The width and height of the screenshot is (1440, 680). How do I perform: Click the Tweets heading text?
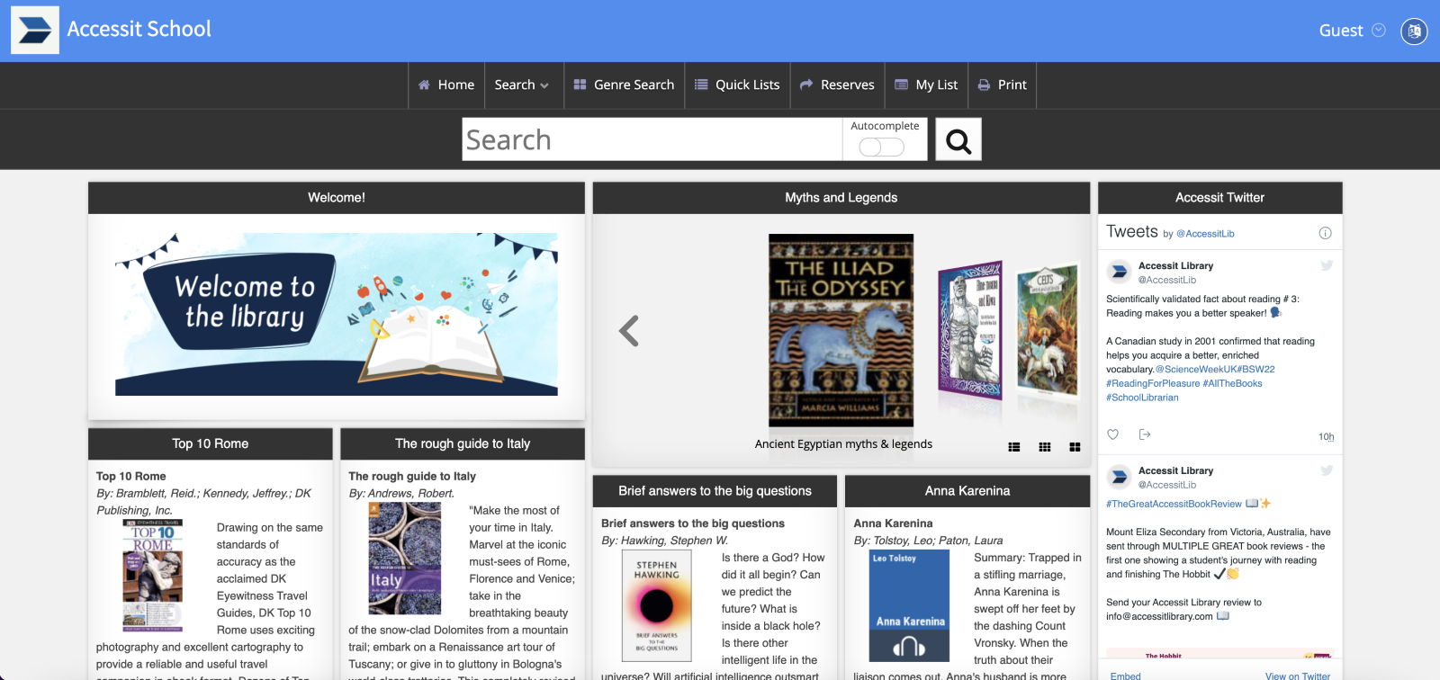point(1132,232)
